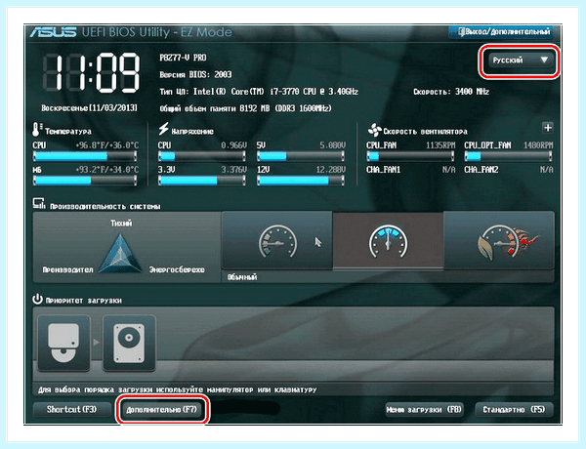
Task: Click the P8Z77-V PRO model name
Action: (183, 58)
